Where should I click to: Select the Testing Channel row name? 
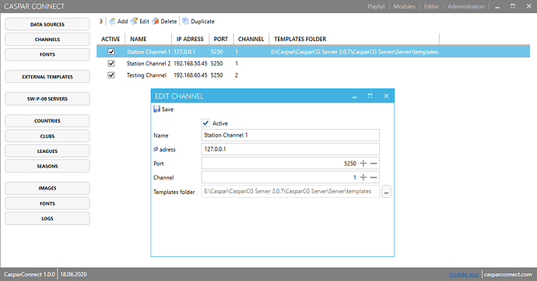pos(146,75)
